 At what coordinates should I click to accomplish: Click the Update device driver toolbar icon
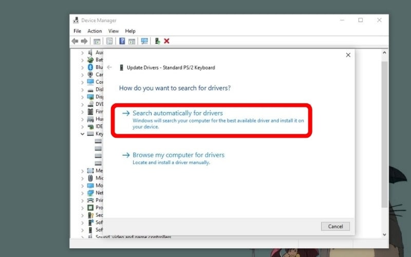click(x=157, y=41)
